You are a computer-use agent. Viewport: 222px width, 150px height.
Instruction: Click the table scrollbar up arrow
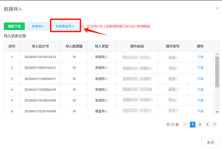coord(217,54)
